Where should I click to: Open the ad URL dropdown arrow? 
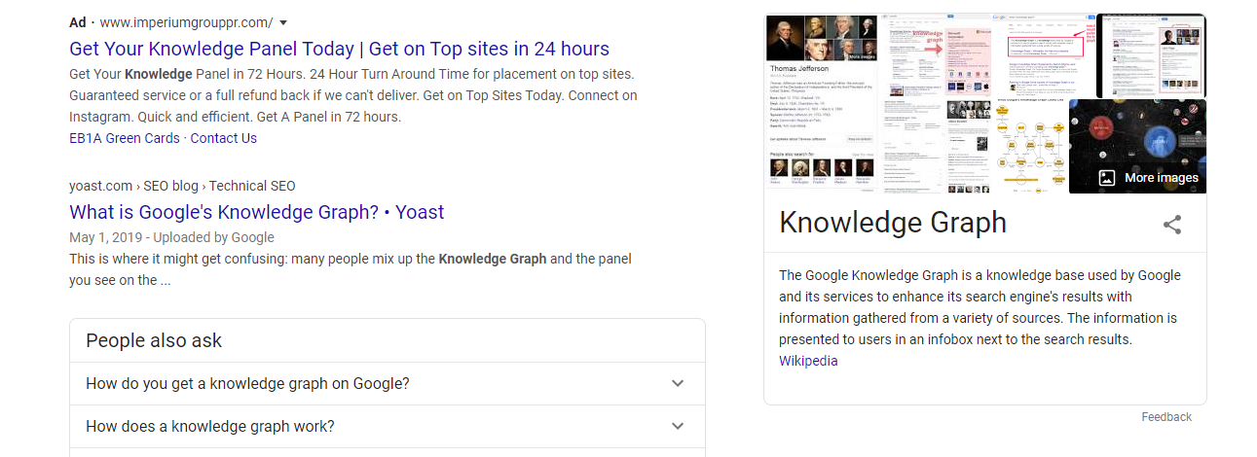(x=282, y=22)
